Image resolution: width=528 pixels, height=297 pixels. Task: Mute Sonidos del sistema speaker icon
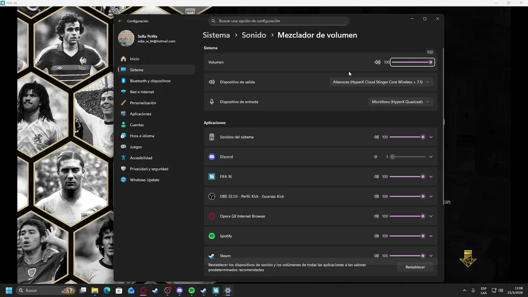(x=376, y=137)
